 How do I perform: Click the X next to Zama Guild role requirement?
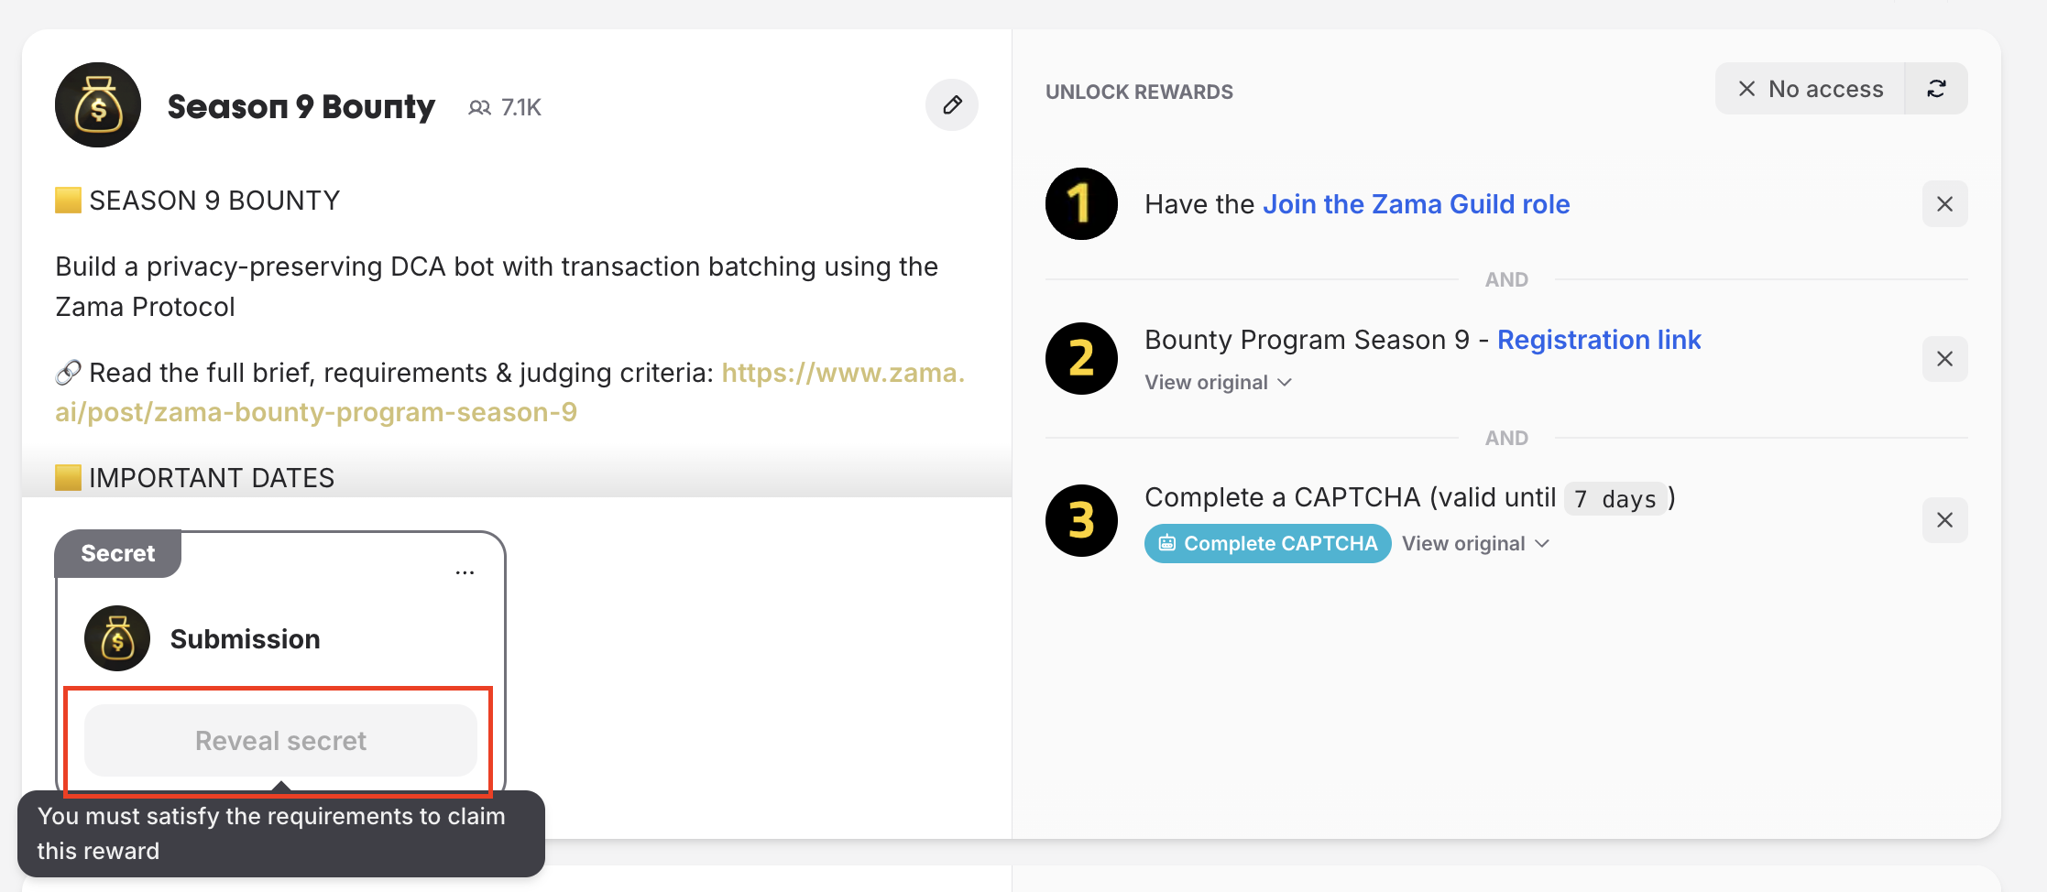(x=1944, y=204)
